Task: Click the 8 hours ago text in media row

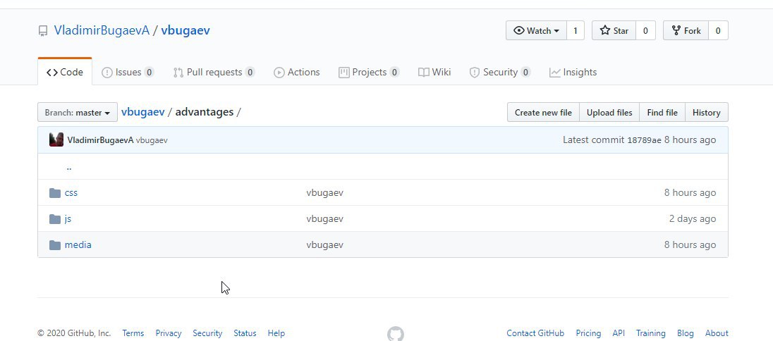Action: point(690,245)
